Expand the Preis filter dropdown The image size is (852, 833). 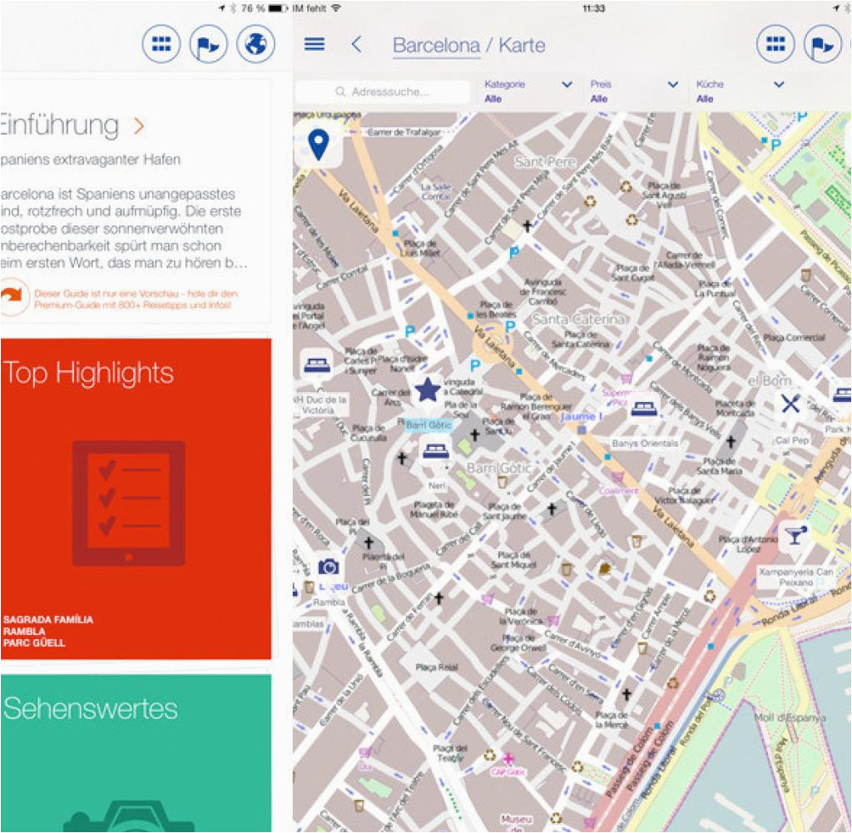(x=634, y=92)
